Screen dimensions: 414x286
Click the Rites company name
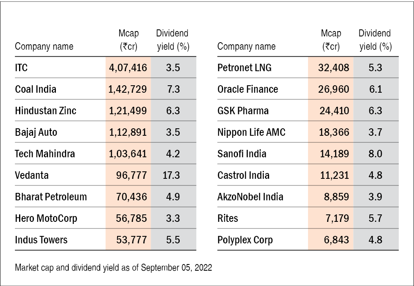click(x=228, y=218)
